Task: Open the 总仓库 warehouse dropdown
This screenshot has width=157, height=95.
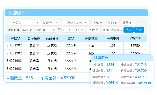Action: pyautogui.click(x=50, y=23)
